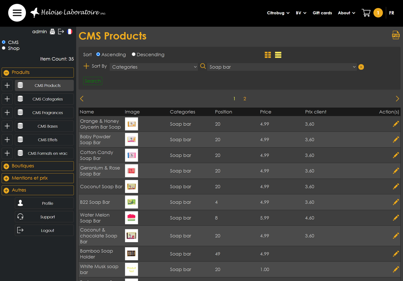Click the PUB publish icon
403x281 pixels.
pos(396,35)
